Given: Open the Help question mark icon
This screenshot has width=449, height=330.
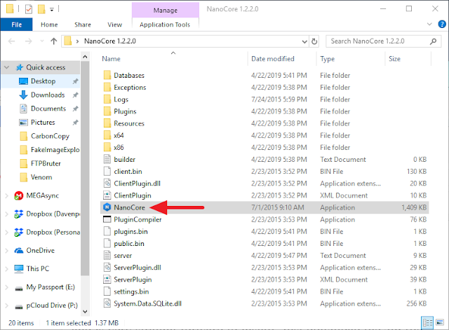Looking at the screenshot, I should pos(442,25).
